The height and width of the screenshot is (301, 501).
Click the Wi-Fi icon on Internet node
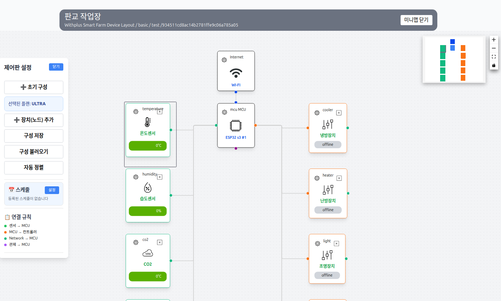point(236,73)
